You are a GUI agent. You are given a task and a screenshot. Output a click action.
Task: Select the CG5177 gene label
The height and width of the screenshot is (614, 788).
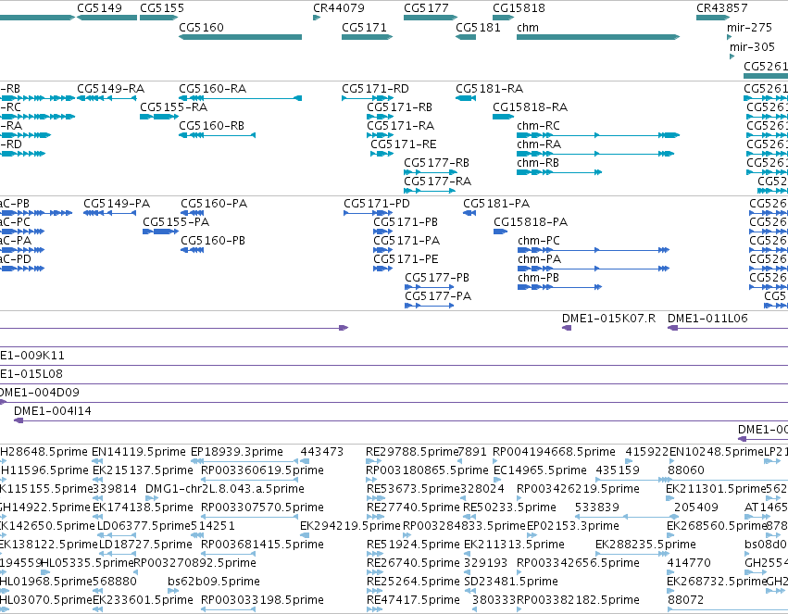coord(426,8)
